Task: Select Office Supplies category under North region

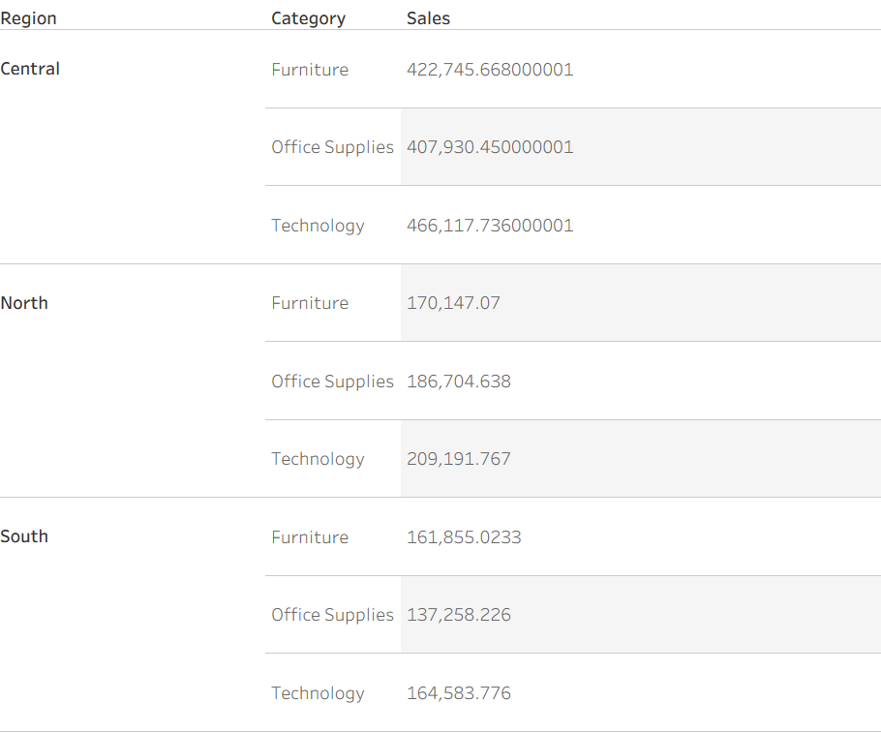Action: [x=332, y=382]
